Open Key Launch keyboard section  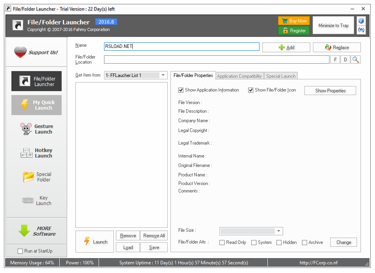[37, 200]
